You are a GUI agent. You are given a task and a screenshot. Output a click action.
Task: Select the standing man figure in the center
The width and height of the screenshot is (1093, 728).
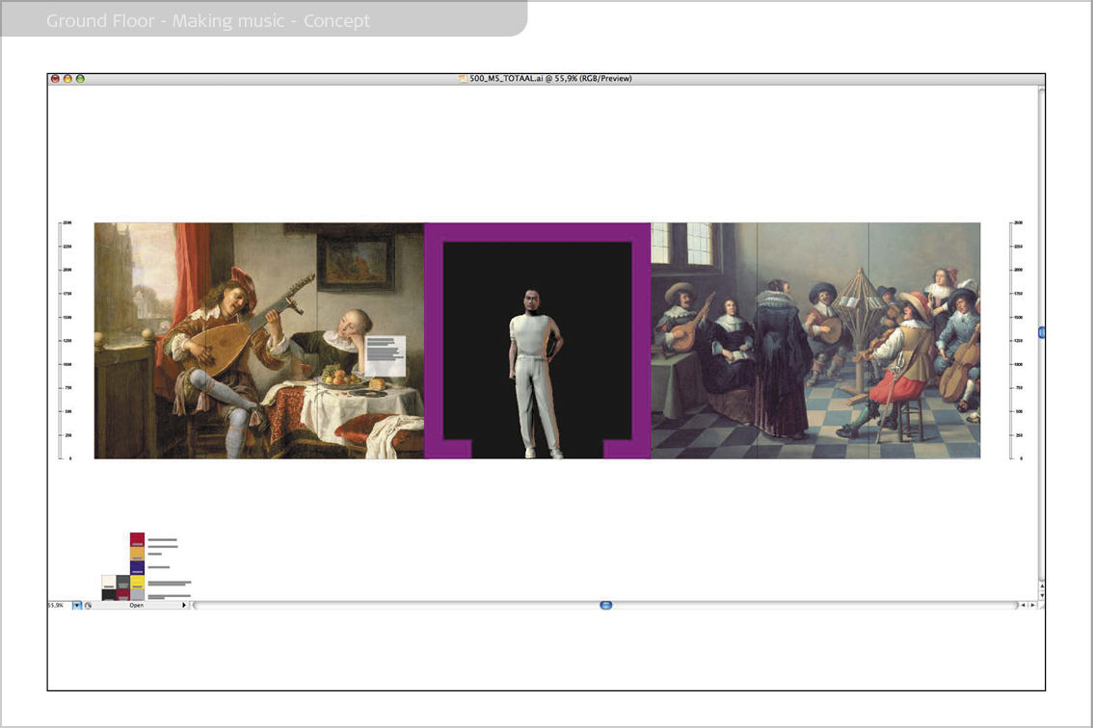tap(535, 374)
